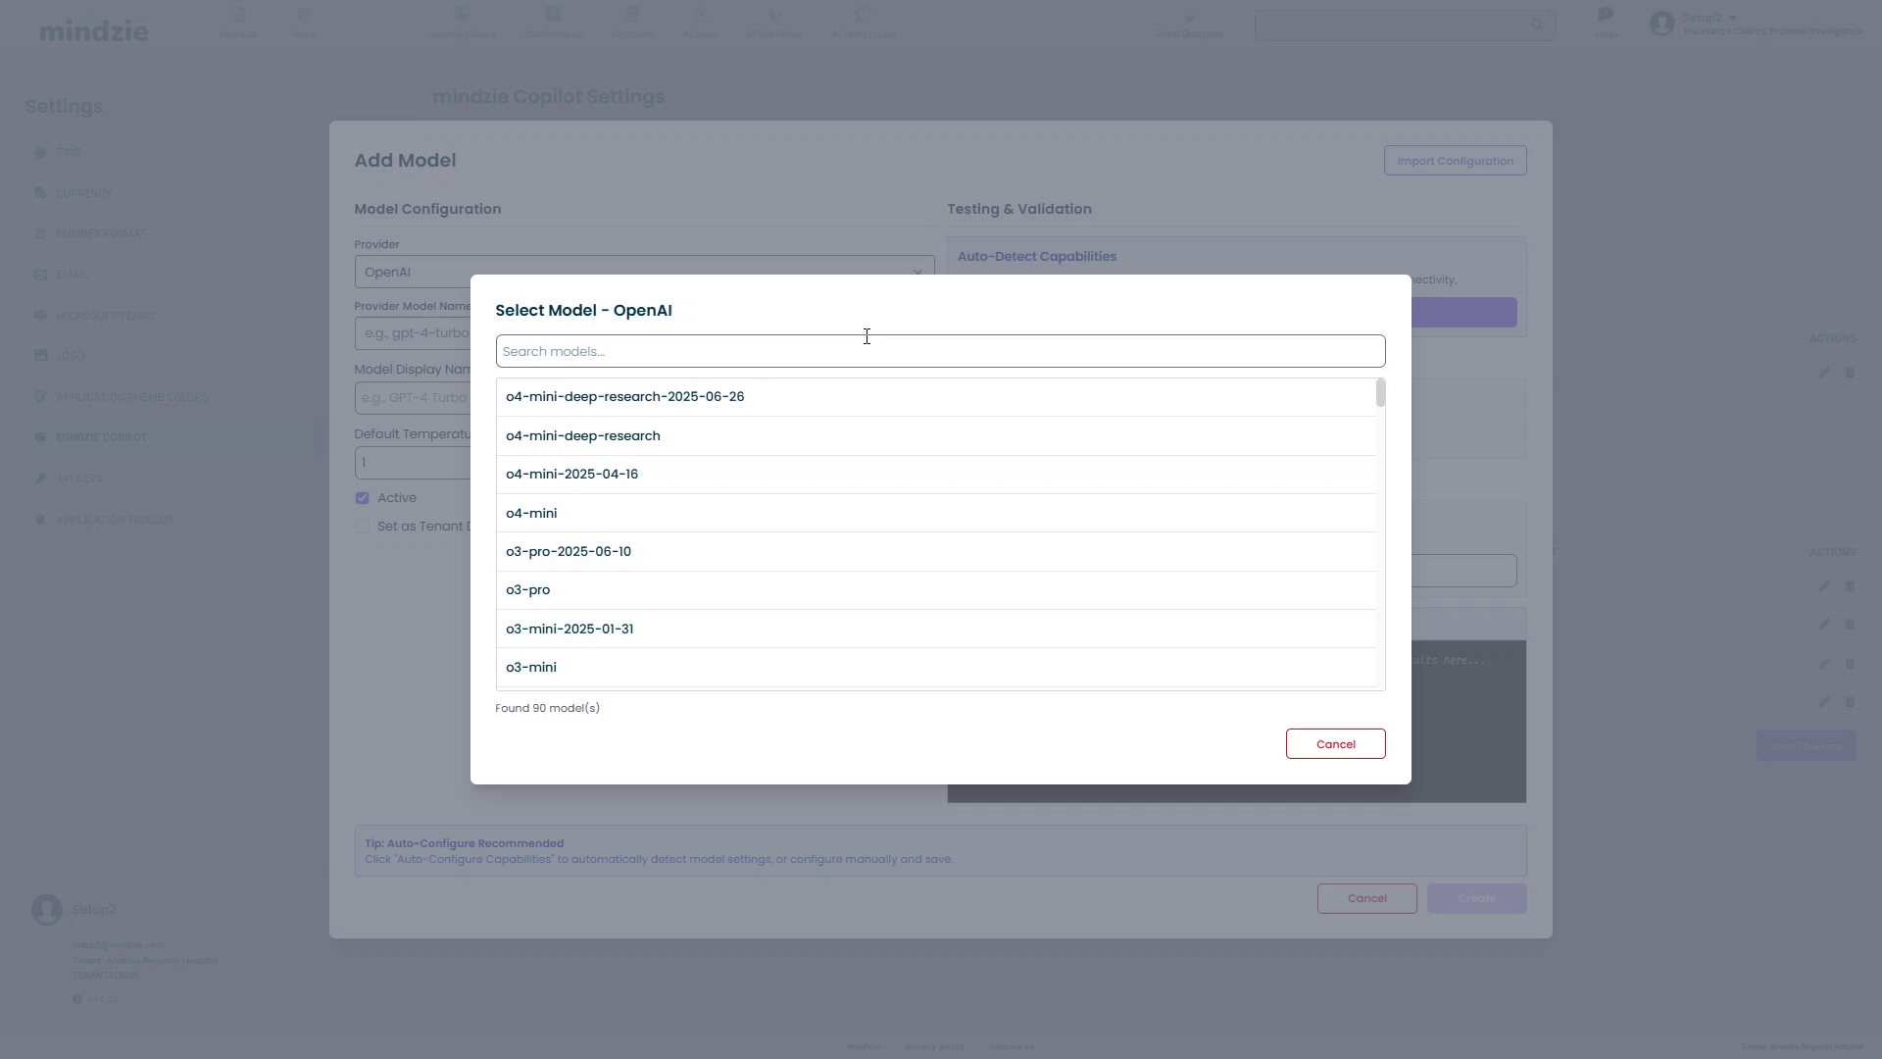
Task: Click the mindzie logo
Action: click(94, 31)
